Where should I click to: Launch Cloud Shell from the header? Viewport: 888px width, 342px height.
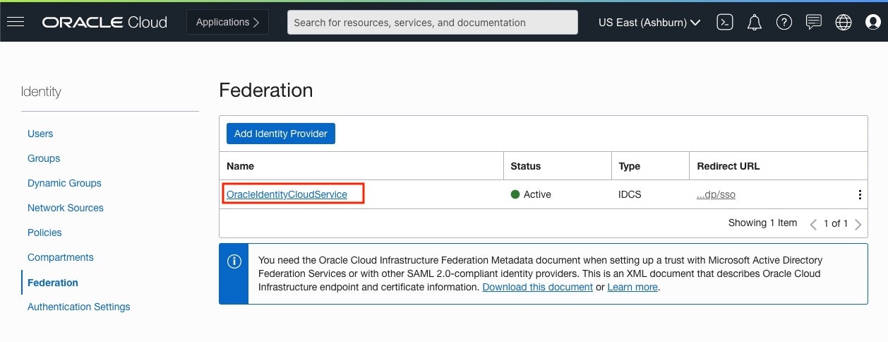725,22
